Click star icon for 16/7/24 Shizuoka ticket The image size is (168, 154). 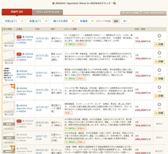pos(159,53)
